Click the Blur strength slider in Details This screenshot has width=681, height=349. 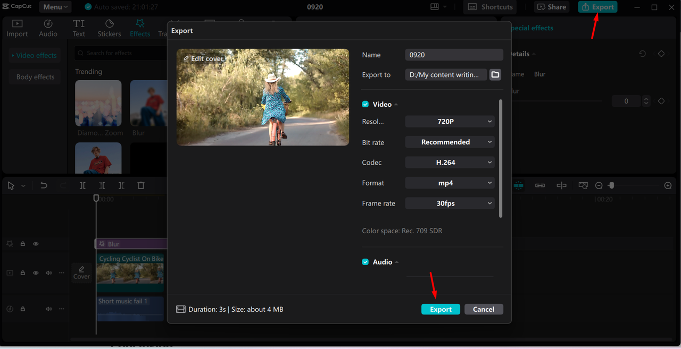(x=556, y=101)
